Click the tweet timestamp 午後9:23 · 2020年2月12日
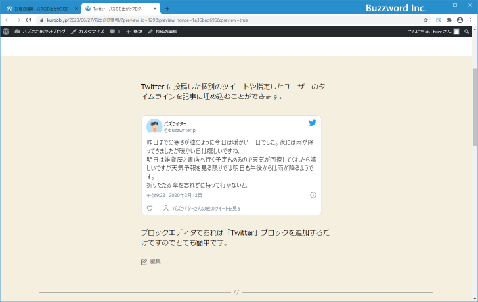 [x=174, y=195]
